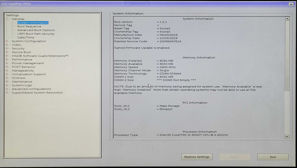Expand the Secure Boot node
The image size is (297, 168).
[x=7, y=52]
